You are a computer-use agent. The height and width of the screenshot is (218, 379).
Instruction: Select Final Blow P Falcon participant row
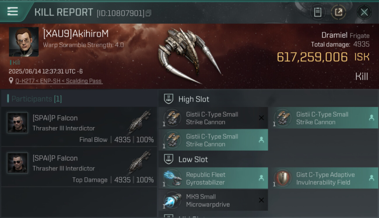[x=79, y=126]
